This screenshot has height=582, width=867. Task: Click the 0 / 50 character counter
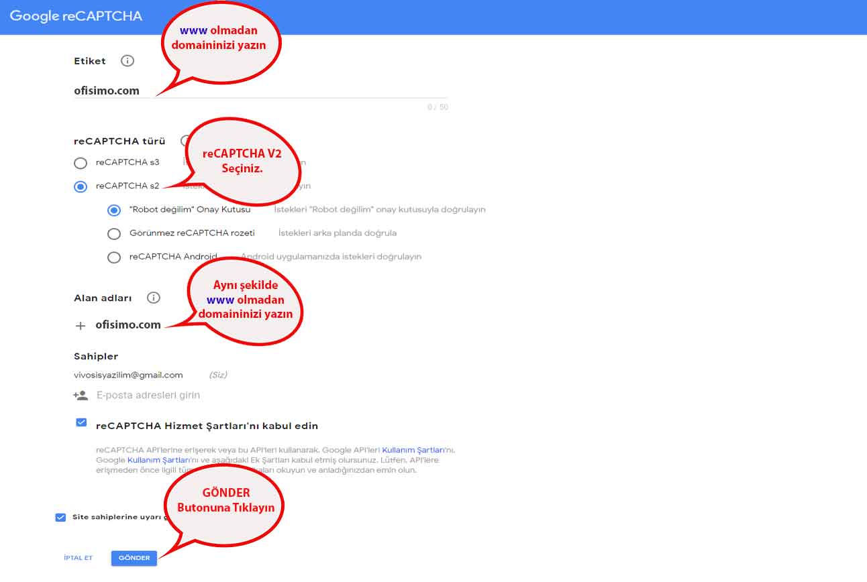(x=438, y=107)
